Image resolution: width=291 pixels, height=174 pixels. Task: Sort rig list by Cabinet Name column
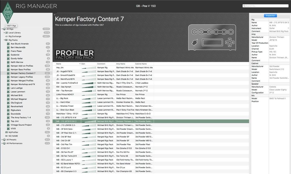coord(144,64)
